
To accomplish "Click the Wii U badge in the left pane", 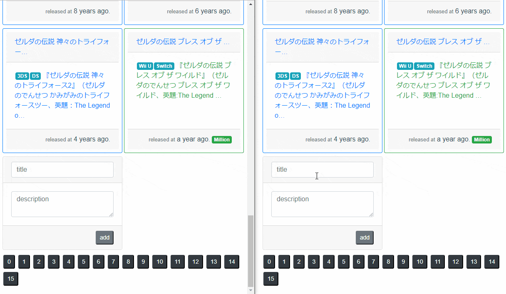I will coord(145,66).
